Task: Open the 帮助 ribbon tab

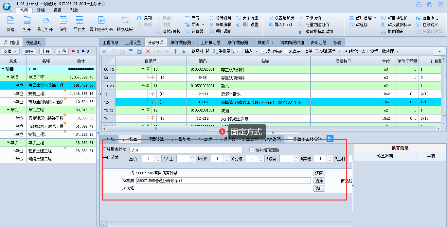Action: pyautogui.click(x=74, y=10)
